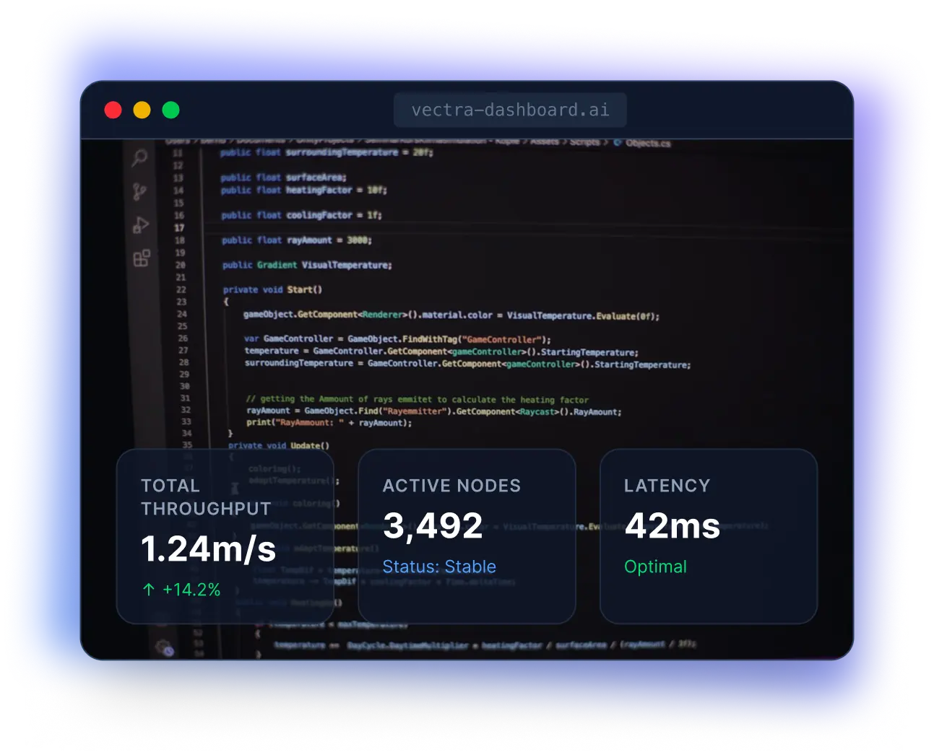Select the Total Throughput card title
This screenshot has height=752, width=934.
206,497
